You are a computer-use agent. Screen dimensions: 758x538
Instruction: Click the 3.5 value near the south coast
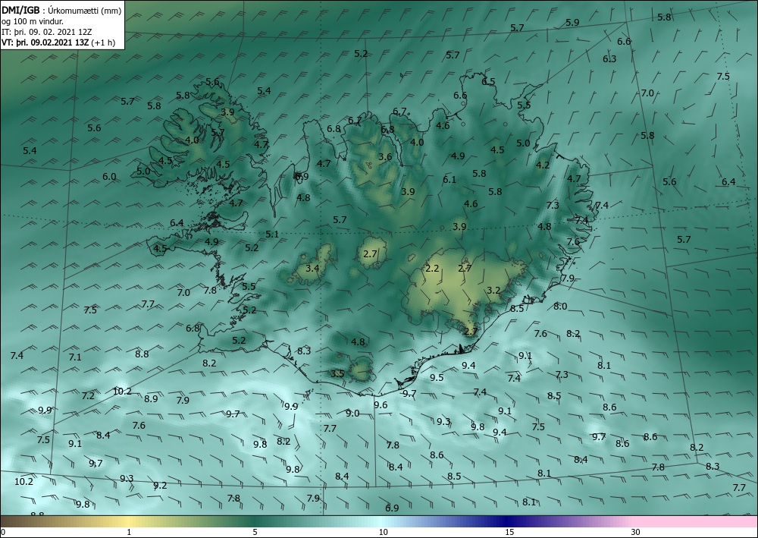[337, 373]
